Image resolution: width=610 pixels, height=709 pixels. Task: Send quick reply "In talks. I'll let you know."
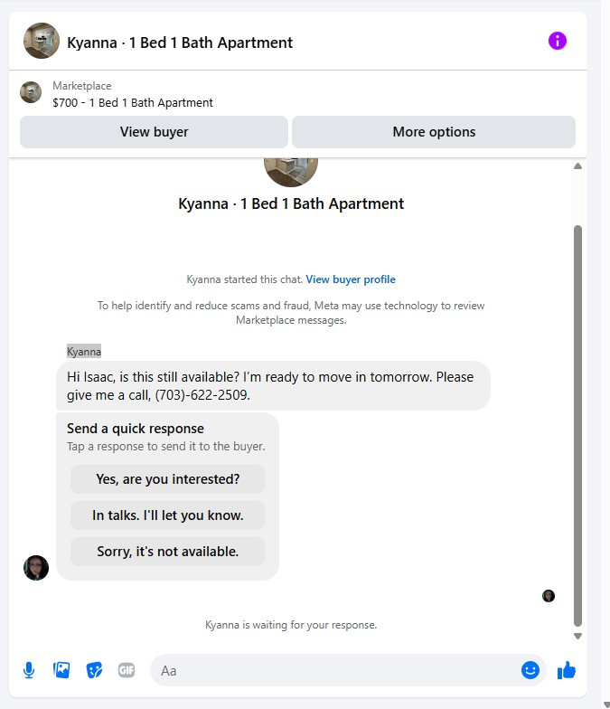168,515
